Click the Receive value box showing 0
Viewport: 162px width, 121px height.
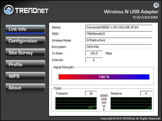point(146,93)
